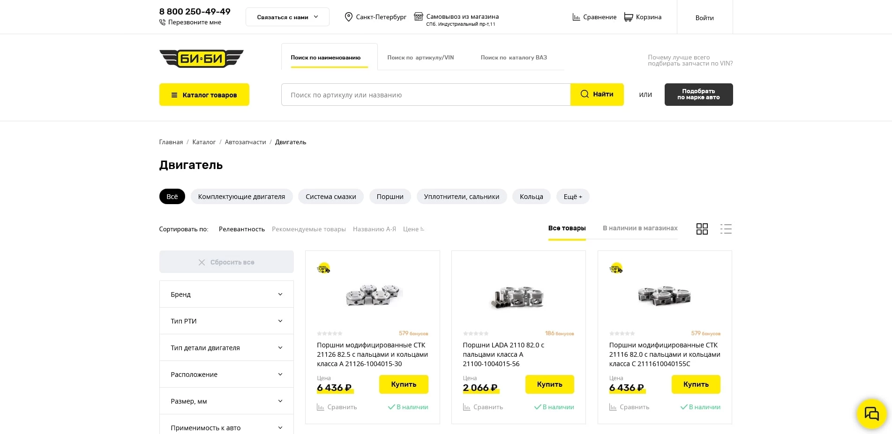
Task: Click the БИ-БИ logo
Action: (x=202, y=59)
